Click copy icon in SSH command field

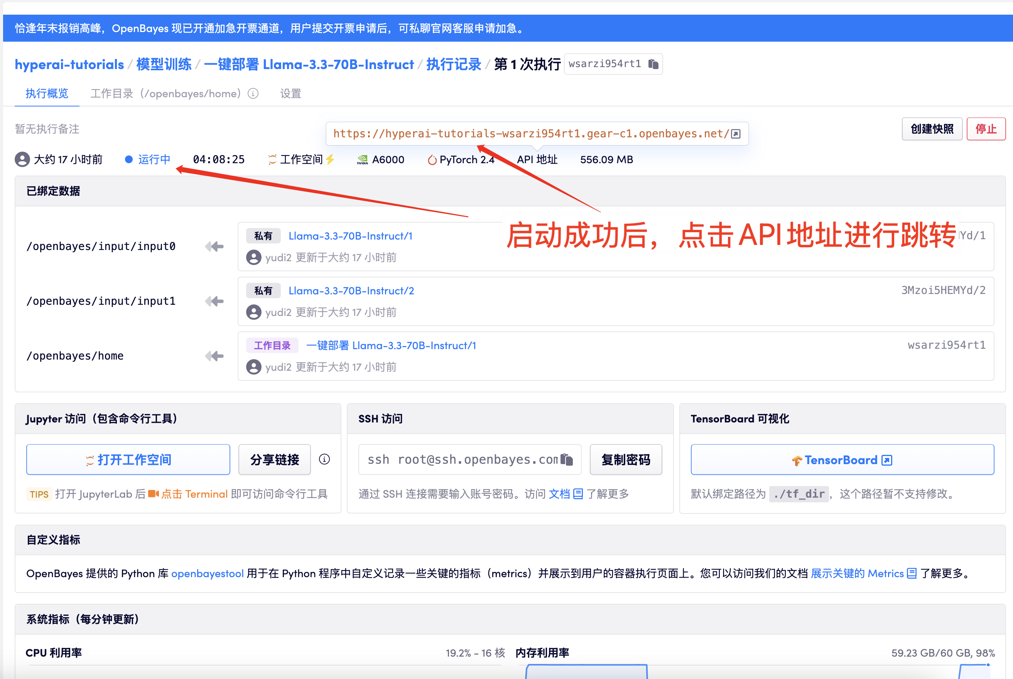[567, 459]
